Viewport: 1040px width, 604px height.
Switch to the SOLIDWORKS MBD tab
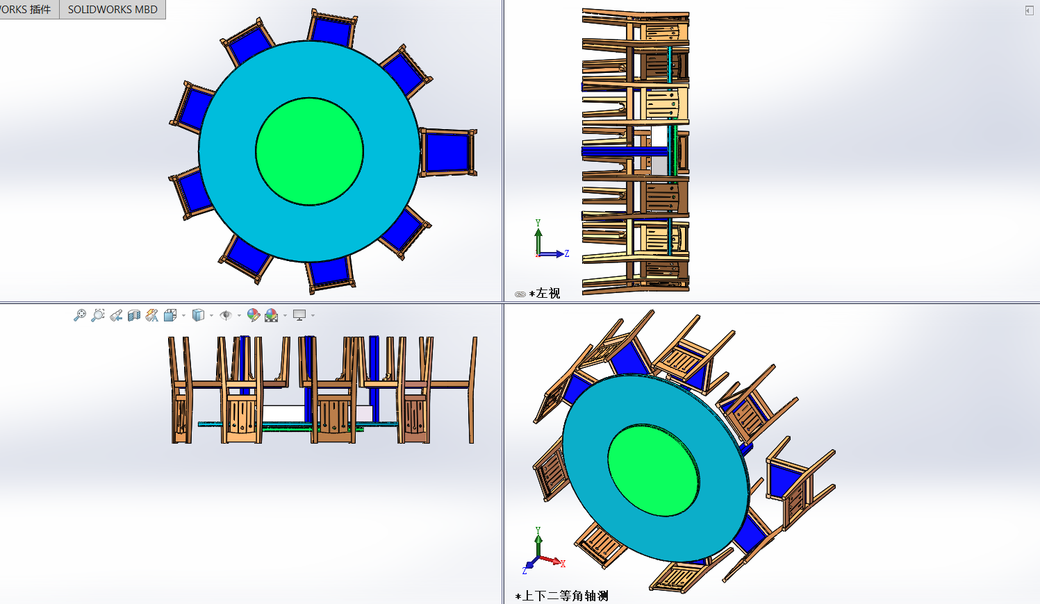[x=113, y=10]
